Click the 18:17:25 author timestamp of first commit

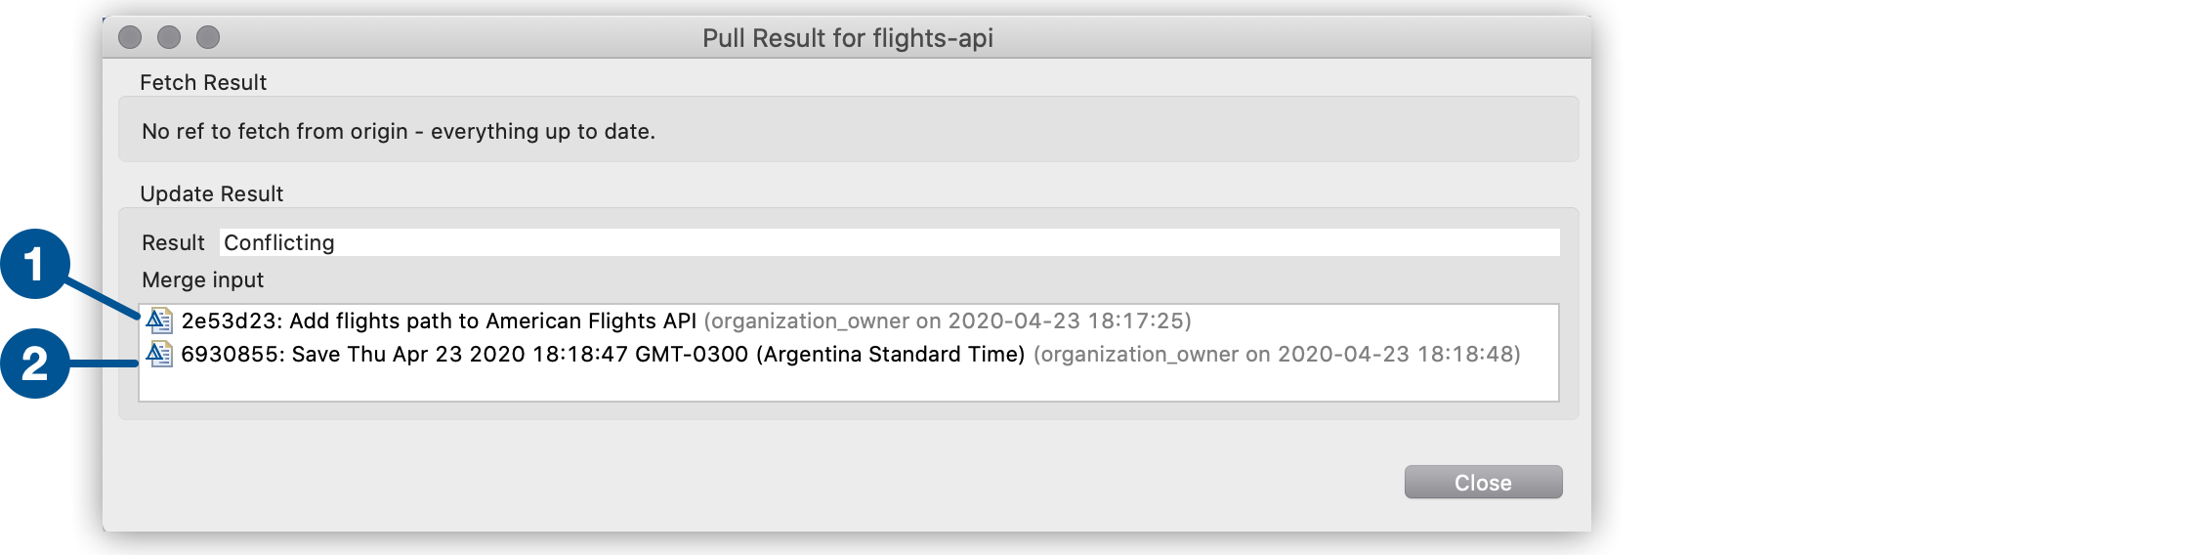[947, 320]
